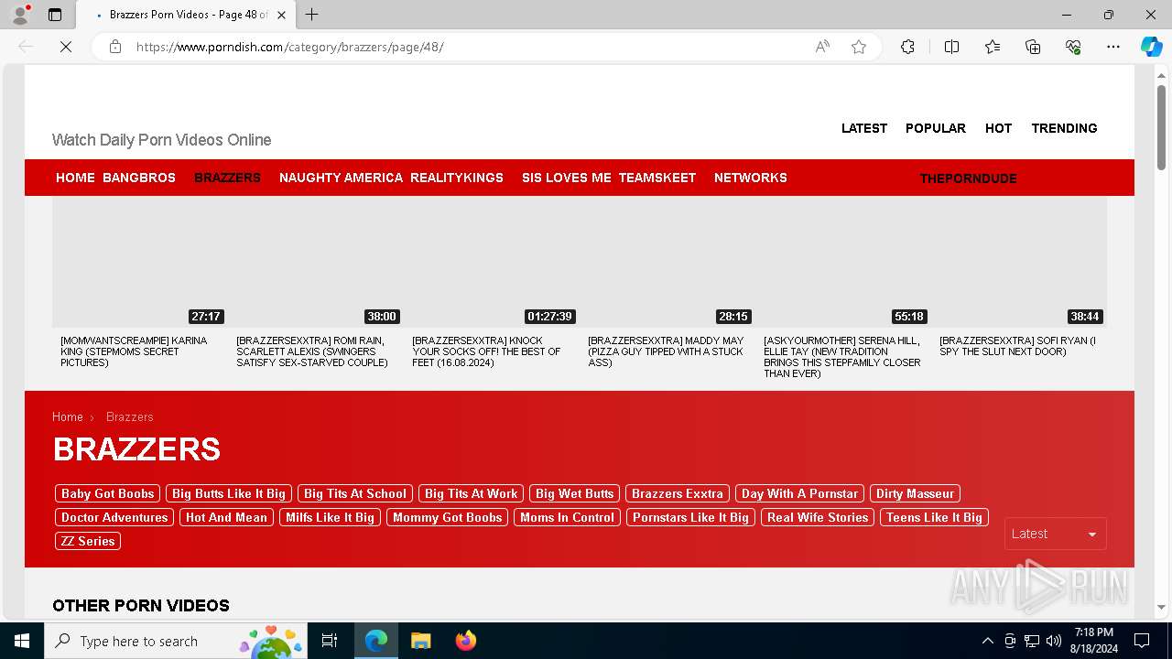Select the Real Wife Stories tag
The image size is (1172, 659).
coord(818,517)
